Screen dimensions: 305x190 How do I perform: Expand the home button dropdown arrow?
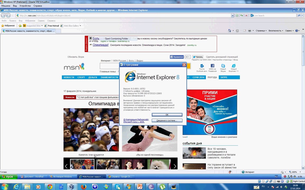[x=233, y=31]
